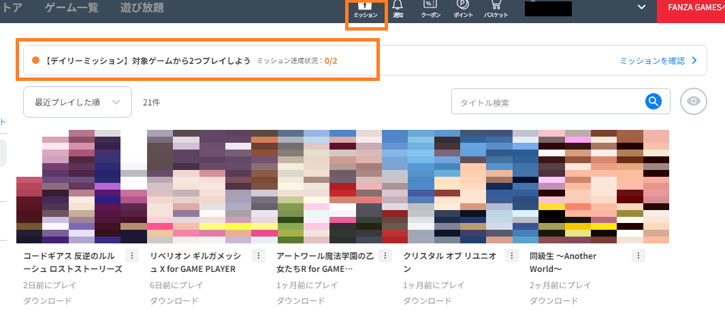
Task: Click the red FANZA GAMES button
Action: 691,10
